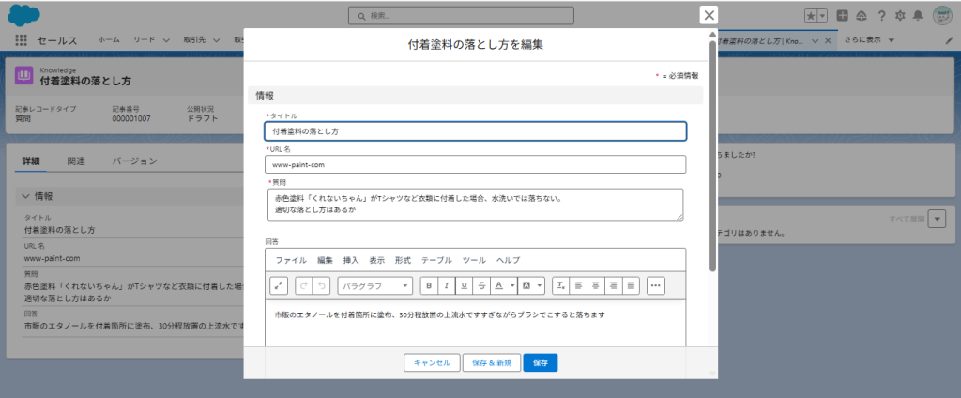Open the setup gear icon

(x=900, y=17)
